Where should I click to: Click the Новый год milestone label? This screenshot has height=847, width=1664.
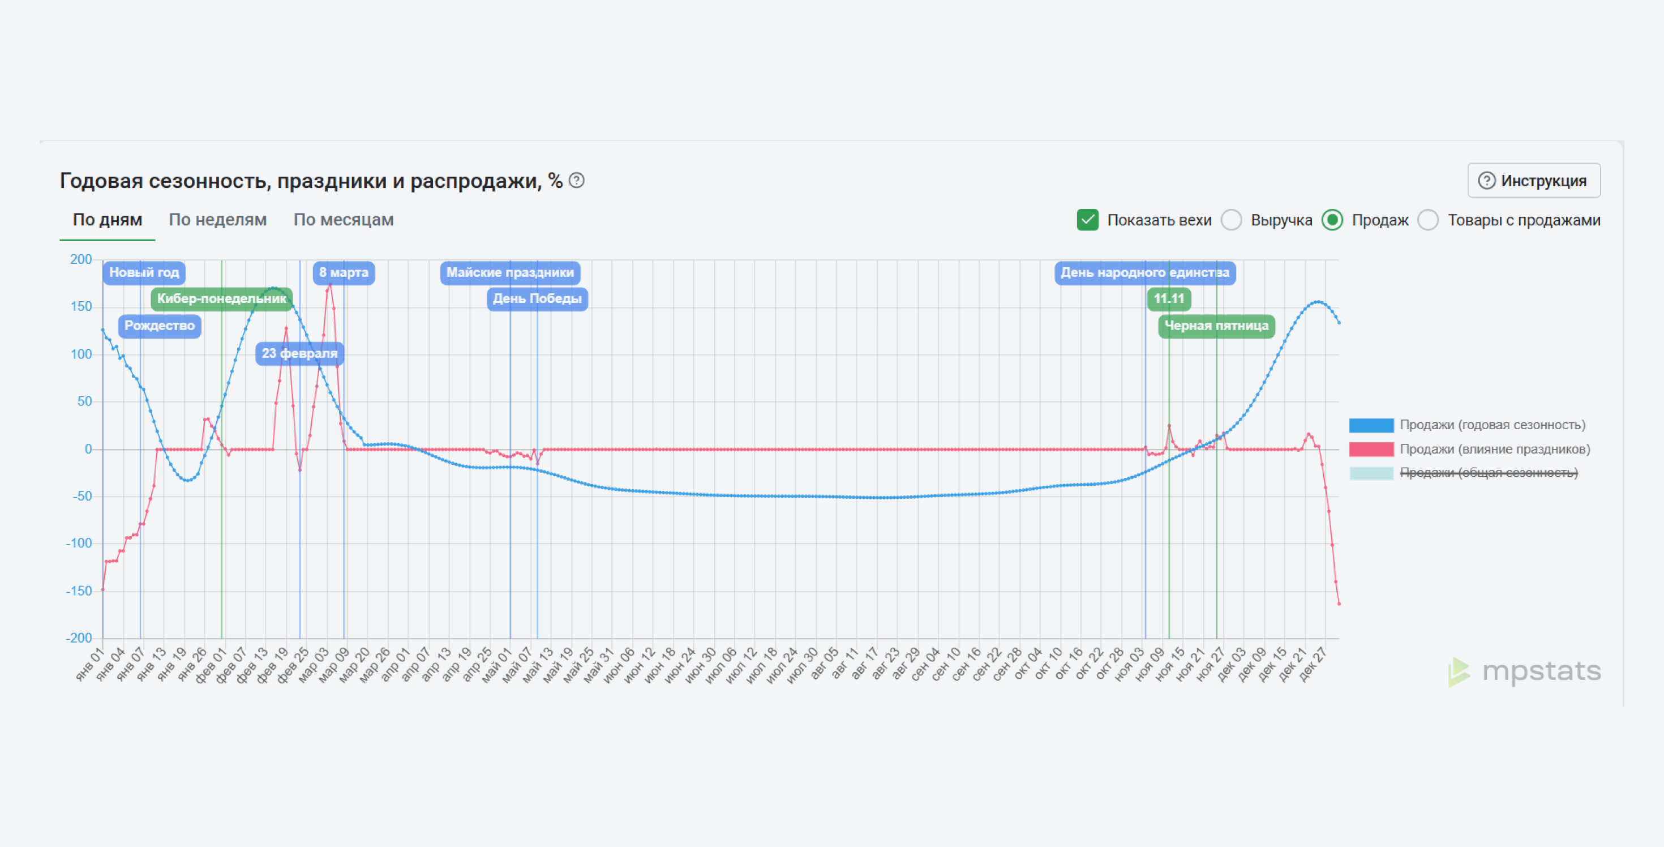pos(144,273)
